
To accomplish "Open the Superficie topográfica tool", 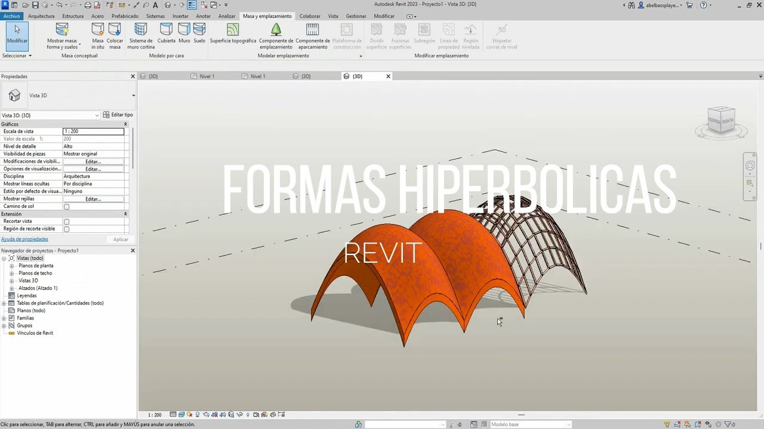I will (233, 33).
